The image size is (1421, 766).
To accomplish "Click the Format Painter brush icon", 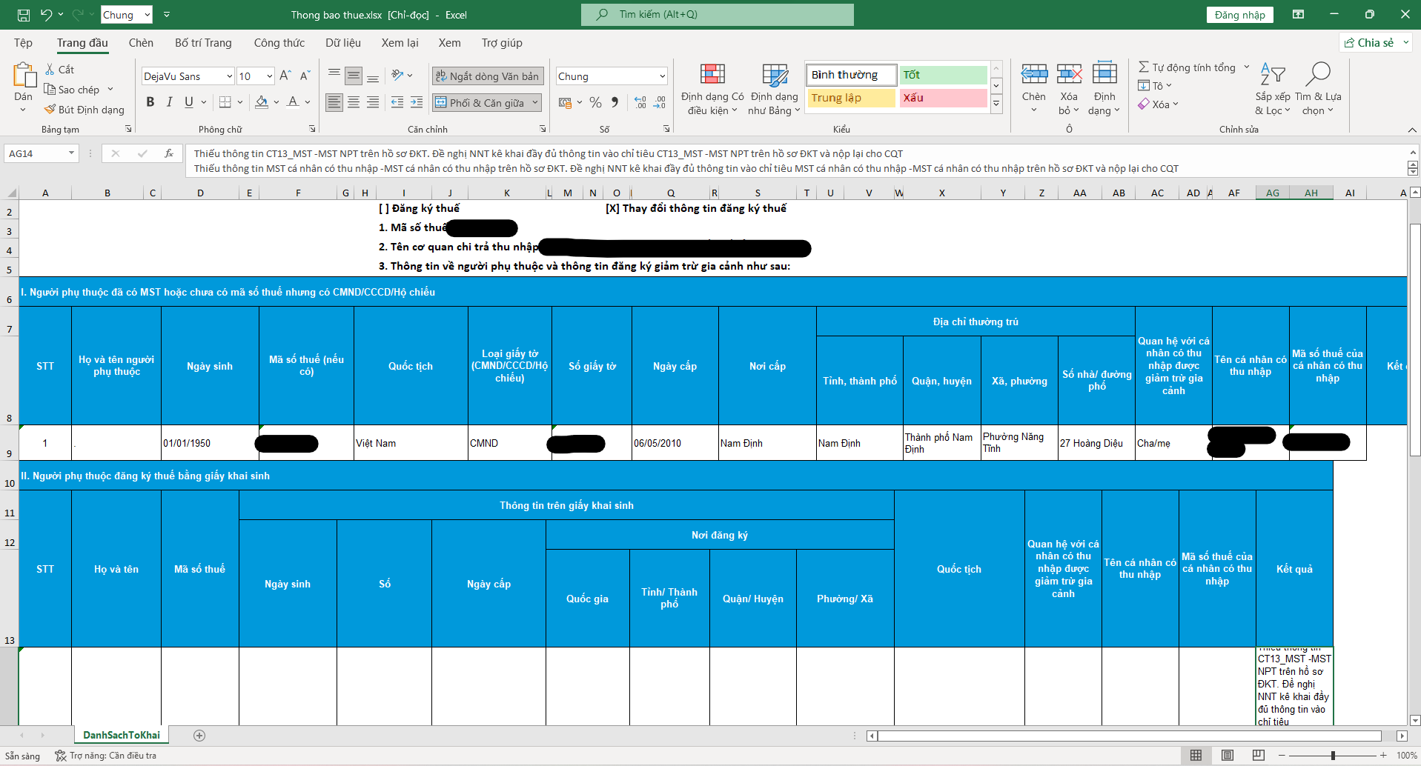I will 50,110.
